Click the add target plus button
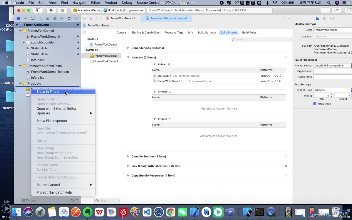 (84, 201)
